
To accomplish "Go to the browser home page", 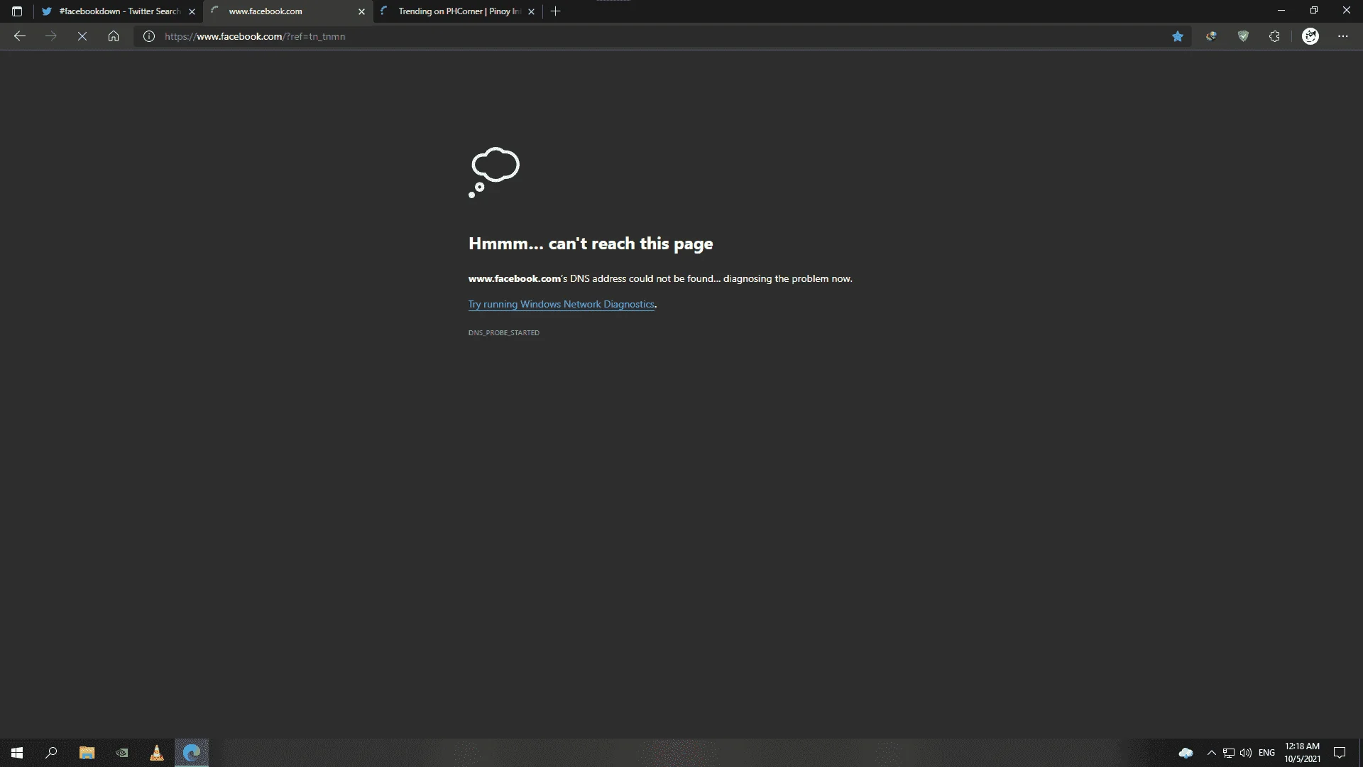I will (114, 36).
